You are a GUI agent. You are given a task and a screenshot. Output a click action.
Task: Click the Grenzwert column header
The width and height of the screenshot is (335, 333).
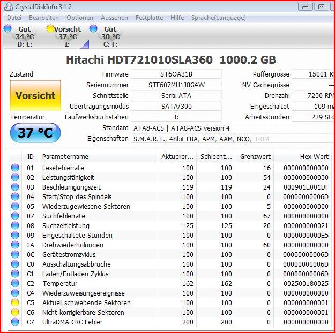[x=255, y=157]
